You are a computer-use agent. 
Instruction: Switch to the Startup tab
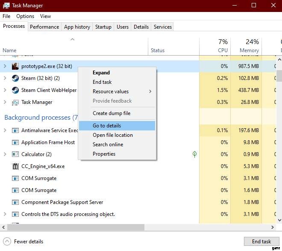click(x=103, y=27)
